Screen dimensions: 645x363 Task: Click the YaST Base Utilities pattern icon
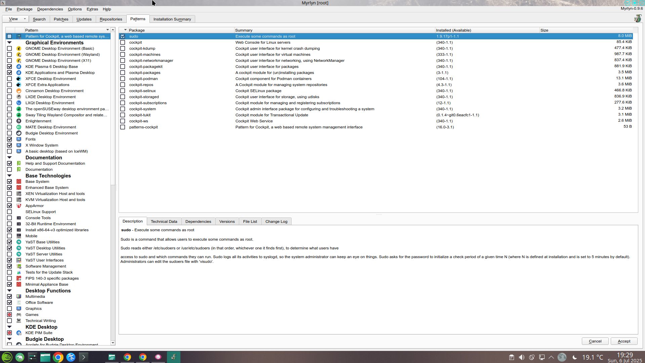(x=19, y=242)
